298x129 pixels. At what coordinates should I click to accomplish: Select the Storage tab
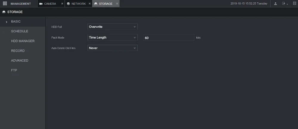click(106, 4)
